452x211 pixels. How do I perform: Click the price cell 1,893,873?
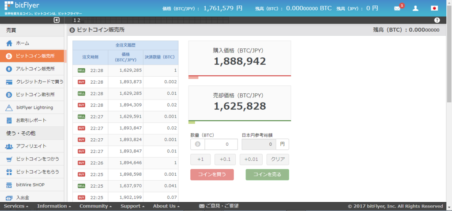point(126,82)
